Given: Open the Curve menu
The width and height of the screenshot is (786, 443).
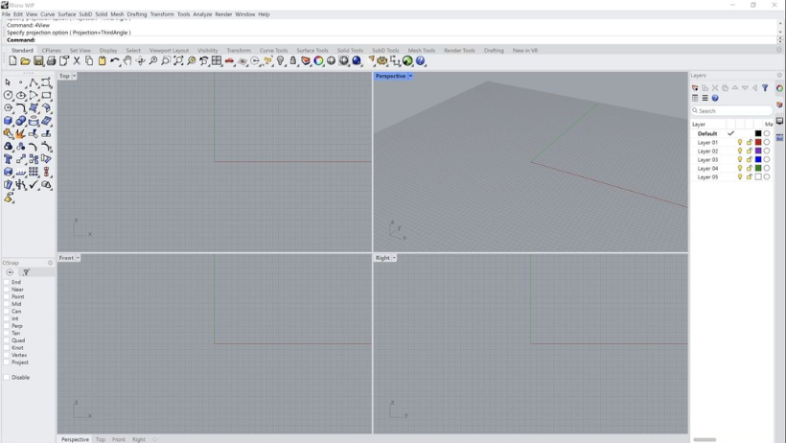Looking at the screenshot, I should tap(48, 14).
